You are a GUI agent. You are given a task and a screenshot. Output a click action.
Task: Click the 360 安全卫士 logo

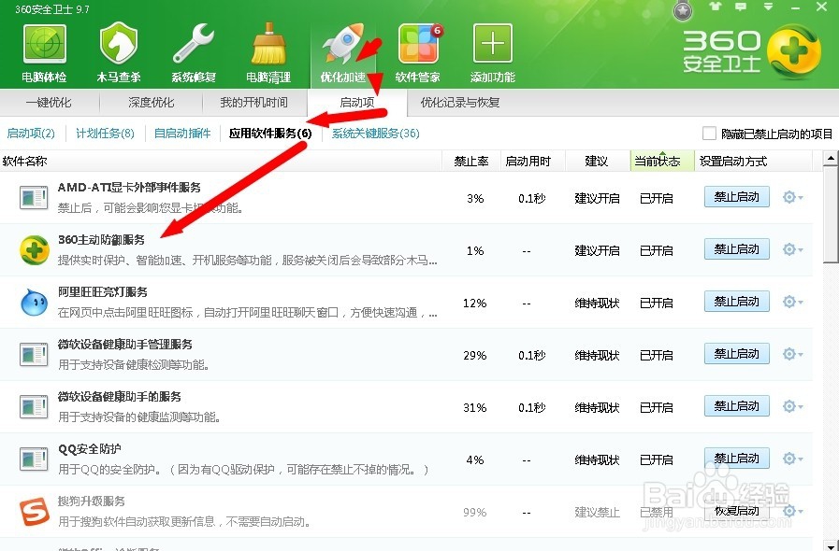tap(751, 52)
